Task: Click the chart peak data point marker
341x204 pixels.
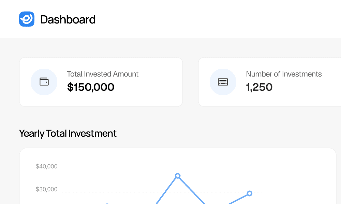Action: pyautogui.click(x=178, y=175)
